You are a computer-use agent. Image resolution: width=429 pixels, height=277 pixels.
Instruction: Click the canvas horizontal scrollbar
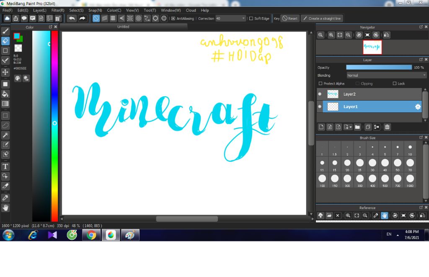pos(186,219)
